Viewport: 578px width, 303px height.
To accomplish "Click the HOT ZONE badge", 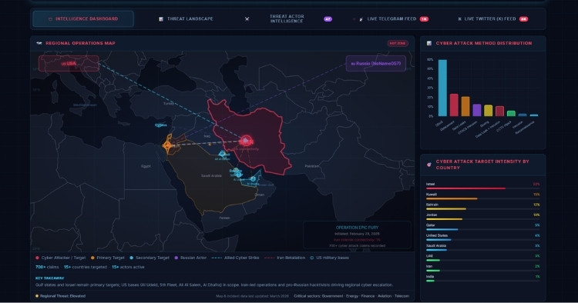I will (398, 43).
